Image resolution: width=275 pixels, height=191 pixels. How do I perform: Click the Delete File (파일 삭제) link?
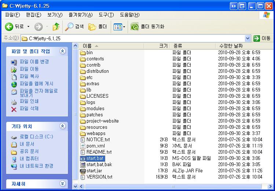point(29,109)
